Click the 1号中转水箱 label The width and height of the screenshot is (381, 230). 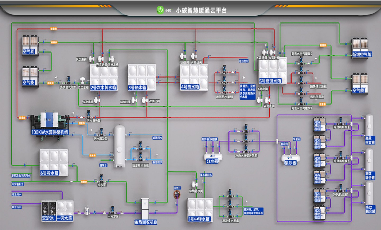(x=199, y=219)
